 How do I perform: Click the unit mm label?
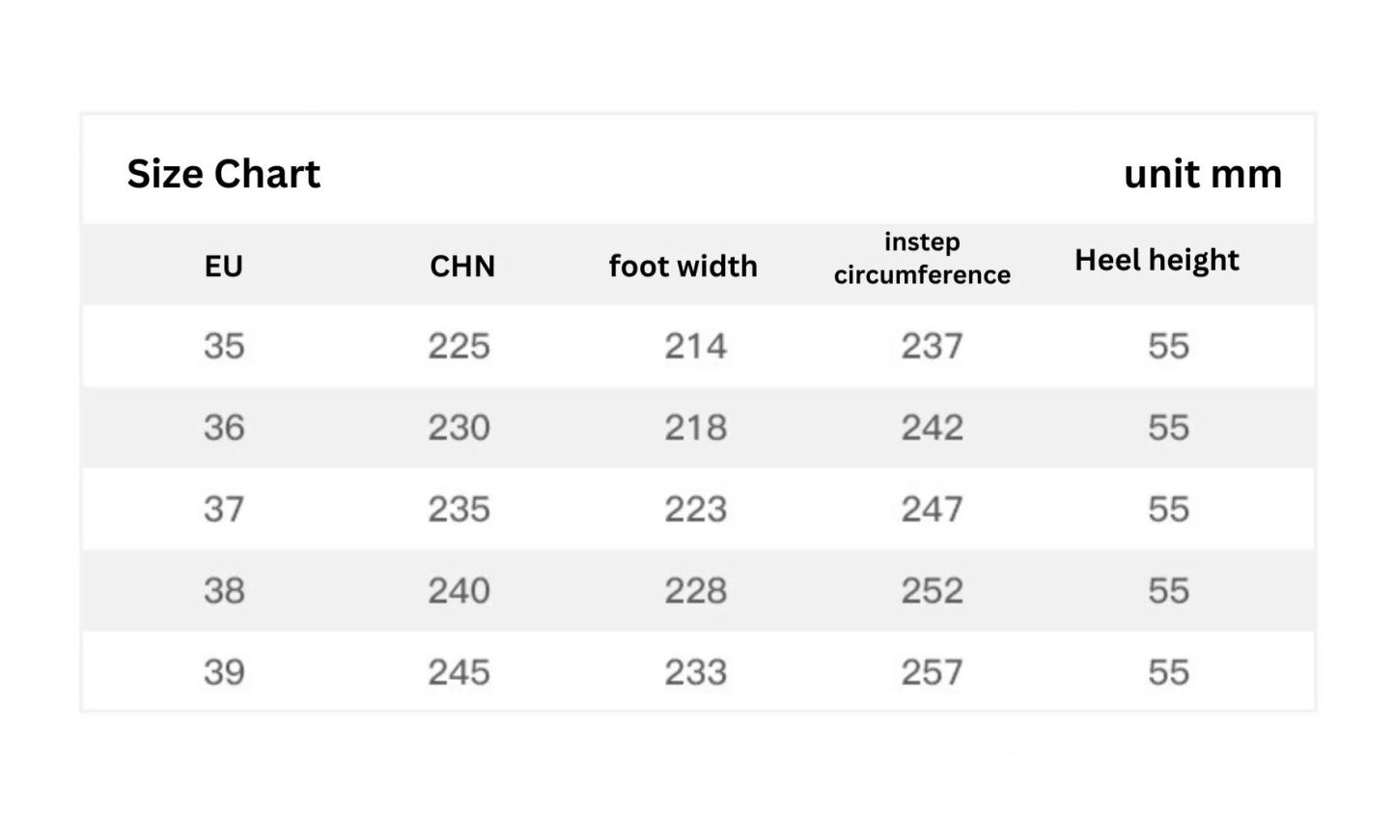(1203, 174)
